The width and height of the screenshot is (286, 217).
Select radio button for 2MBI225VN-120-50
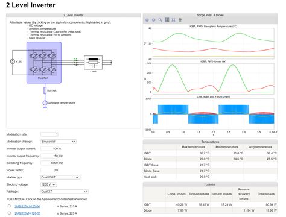(9, 213)
